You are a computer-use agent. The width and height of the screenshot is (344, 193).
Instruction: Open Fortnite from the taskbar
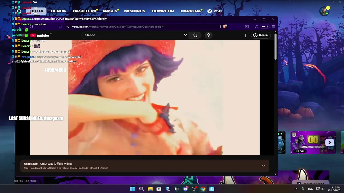point(212,189)
